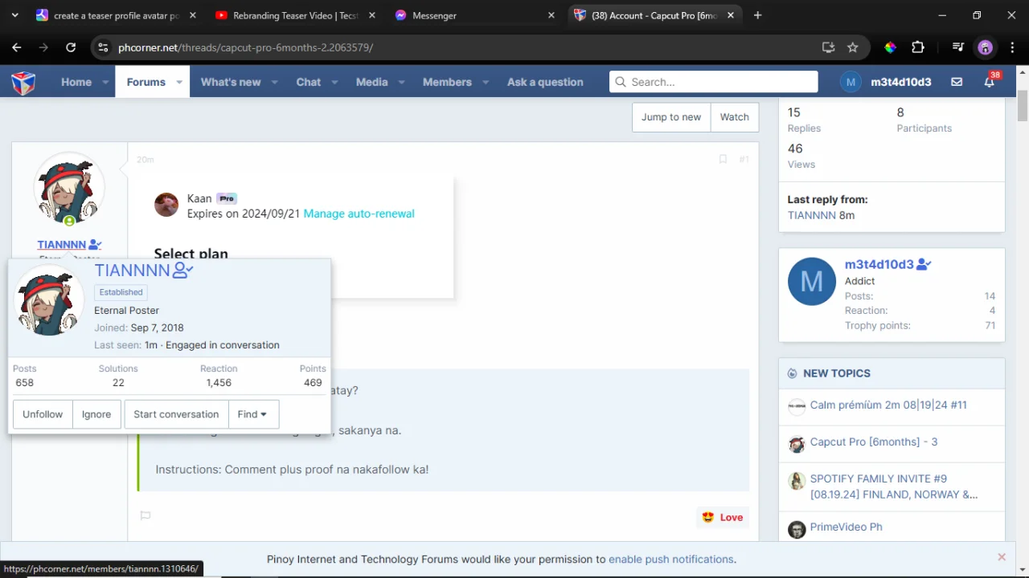Open the media control icon in toolbar

957,47
